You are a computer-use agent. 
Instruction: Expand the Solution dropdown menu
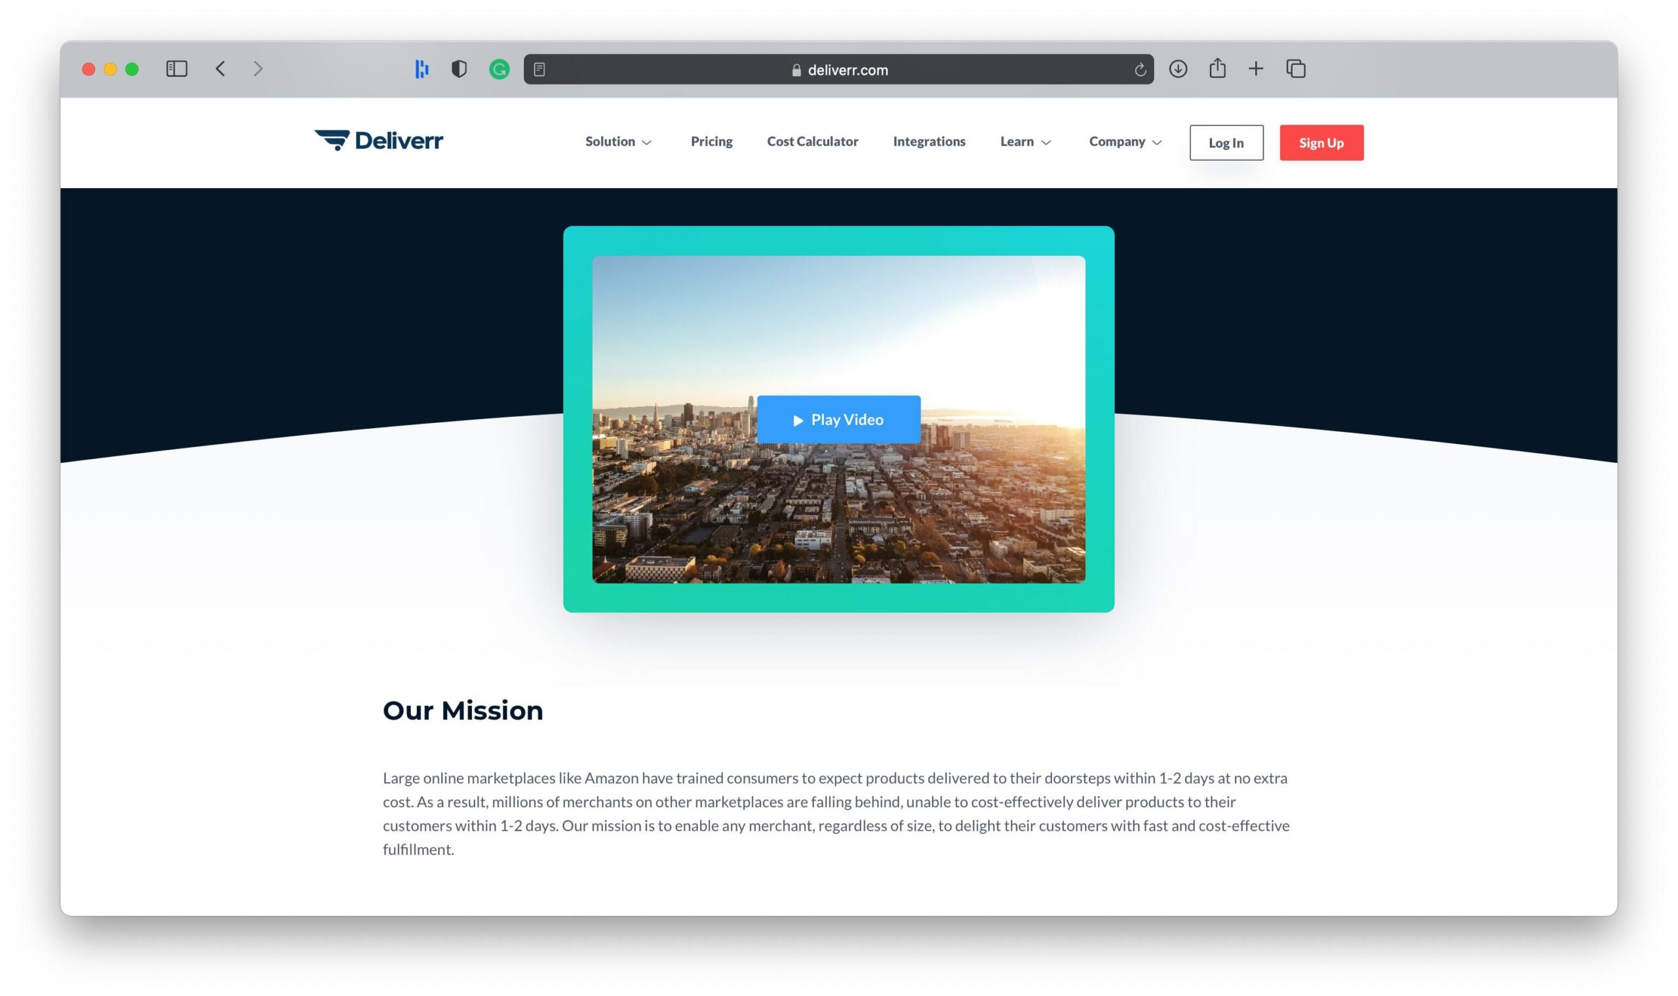pos(617,141)
